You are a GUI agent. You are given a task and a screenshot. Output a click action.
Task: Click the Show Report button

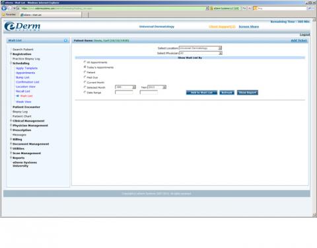tap(248, 93)
